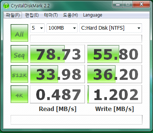The image size is (153, 133).
Task: Select the 4K write result 1.202
Action: [115, 94]
